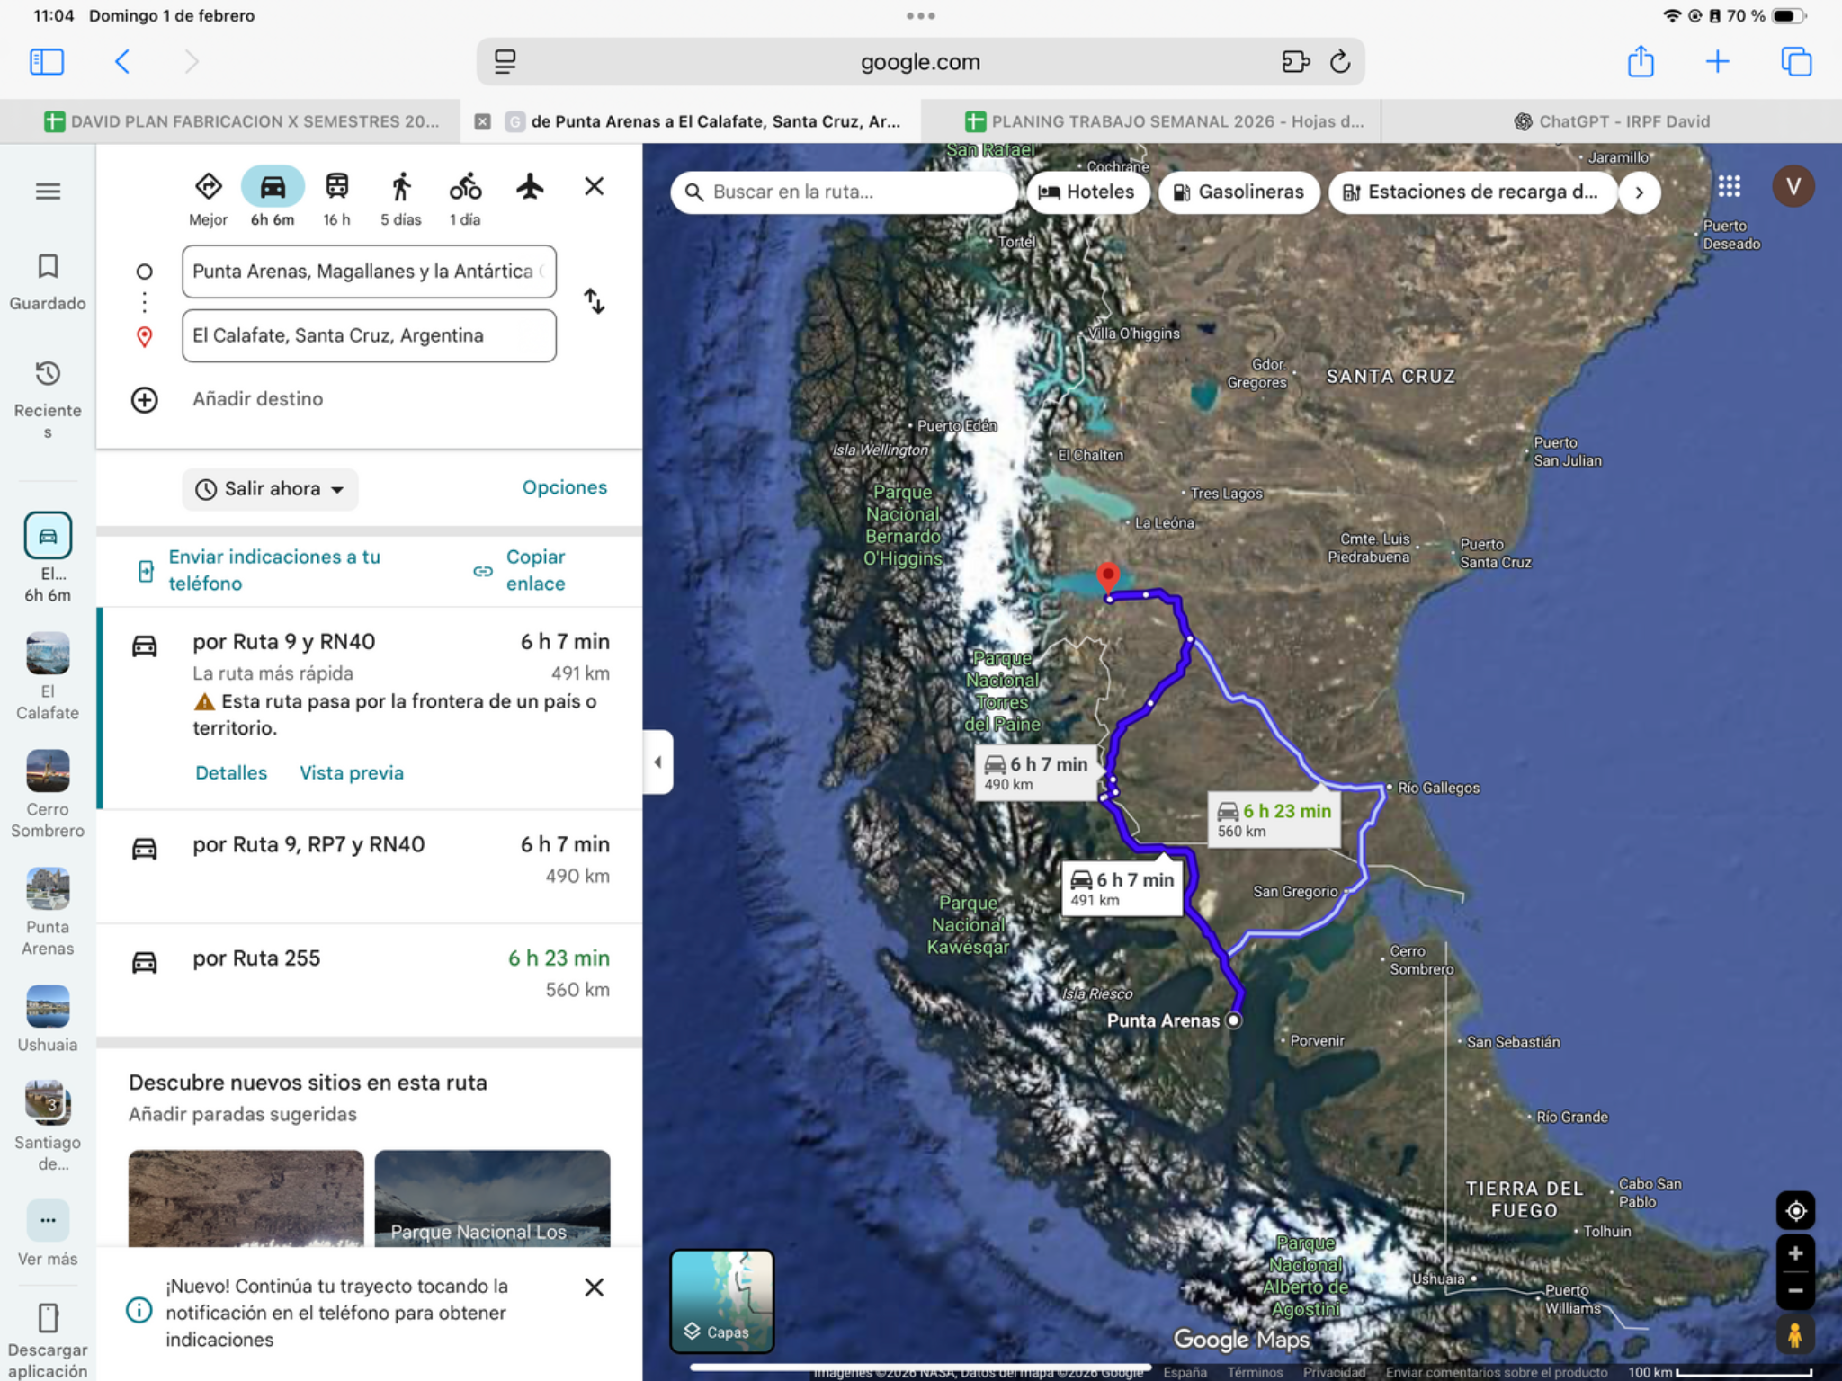Click Copiar enlace

pyautogui.click(x=520, y=570)
